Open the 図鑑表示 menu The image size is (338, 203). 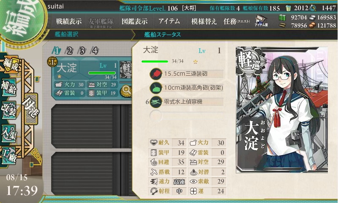[x=135, y=21]
